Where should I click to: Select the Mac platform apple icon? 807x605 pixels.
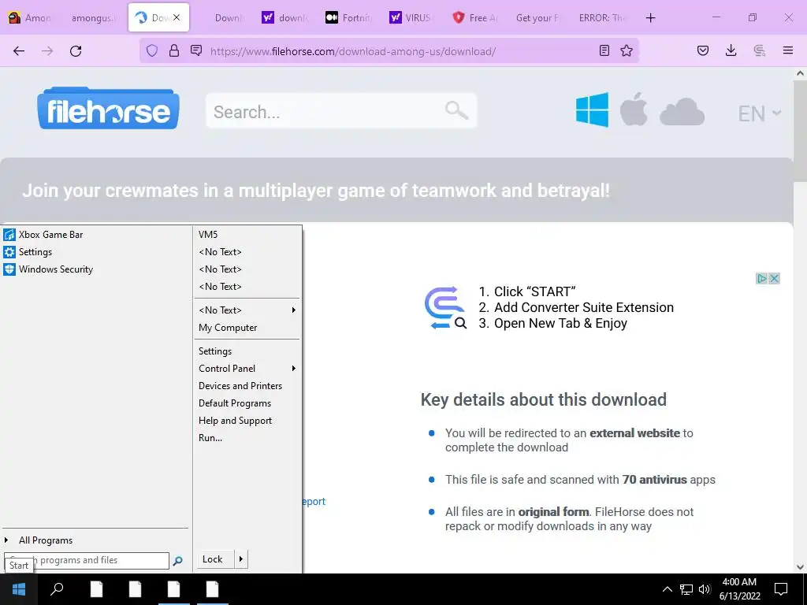(x=634, y=109)
